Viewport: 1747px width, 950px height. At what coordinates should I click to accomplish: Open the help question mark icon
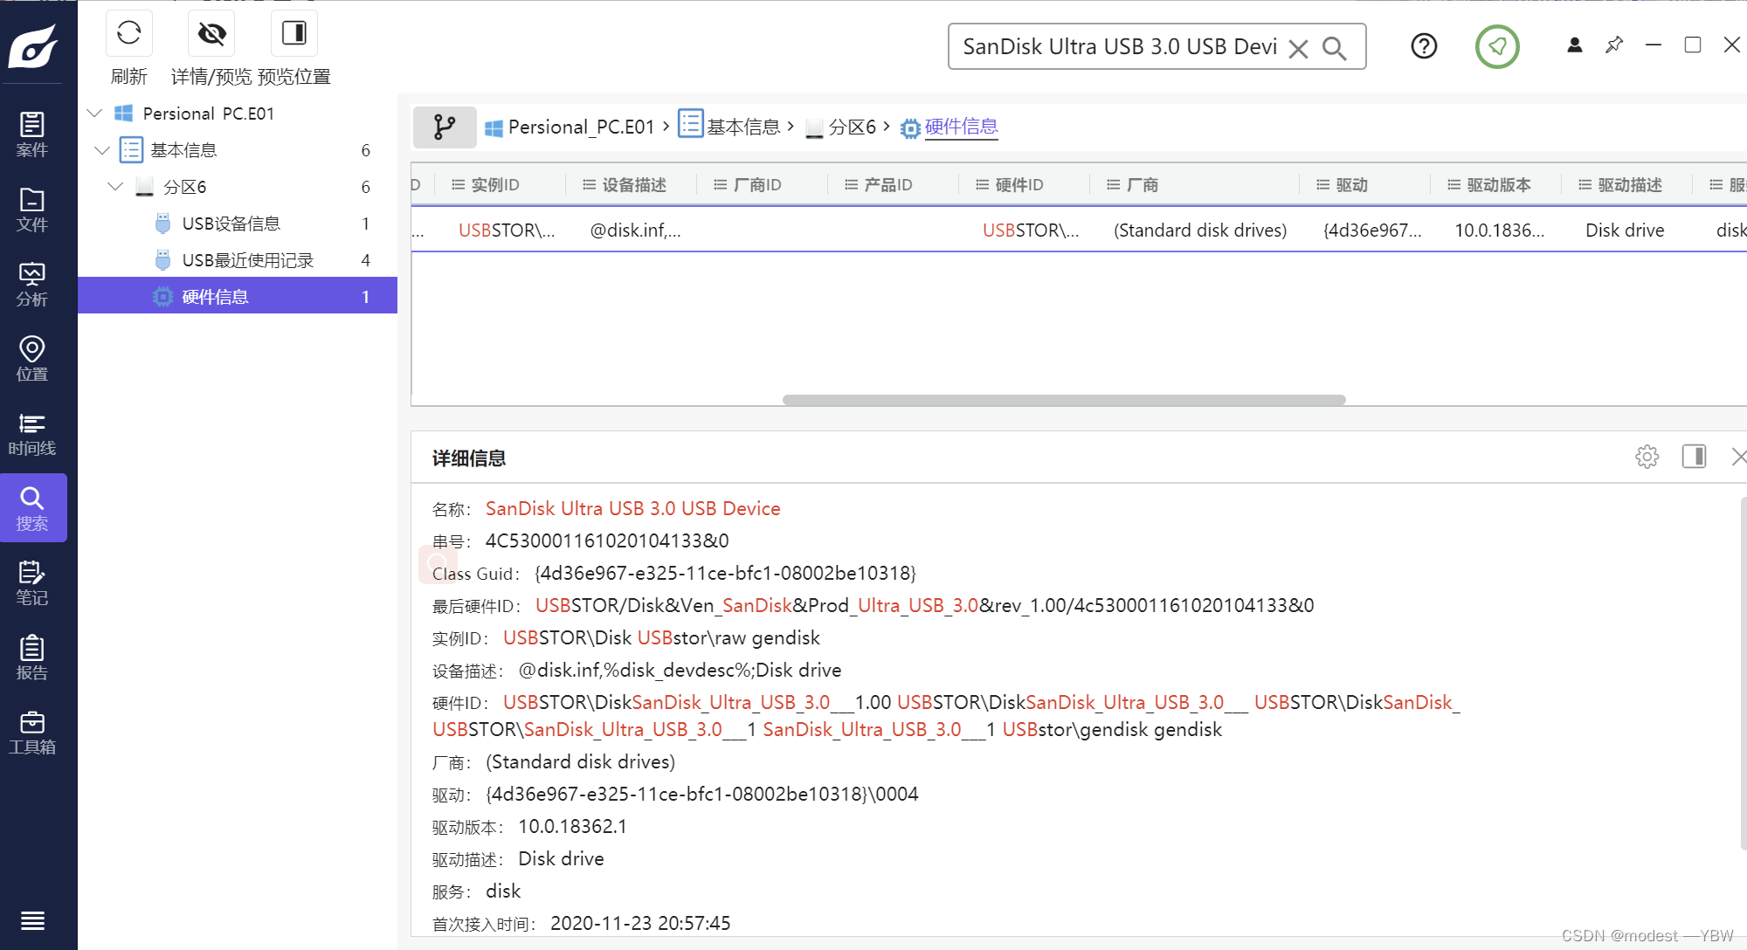tap(1424, 46)
